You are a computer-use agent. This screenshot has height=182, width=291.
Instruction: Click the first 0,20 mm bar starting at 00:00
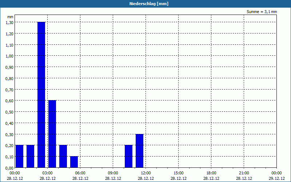20,157
